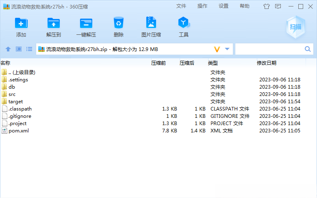Open the 设置 menu
Image resolution: width=317 pixels, height=198 pixels.
[x=224, y=6]
